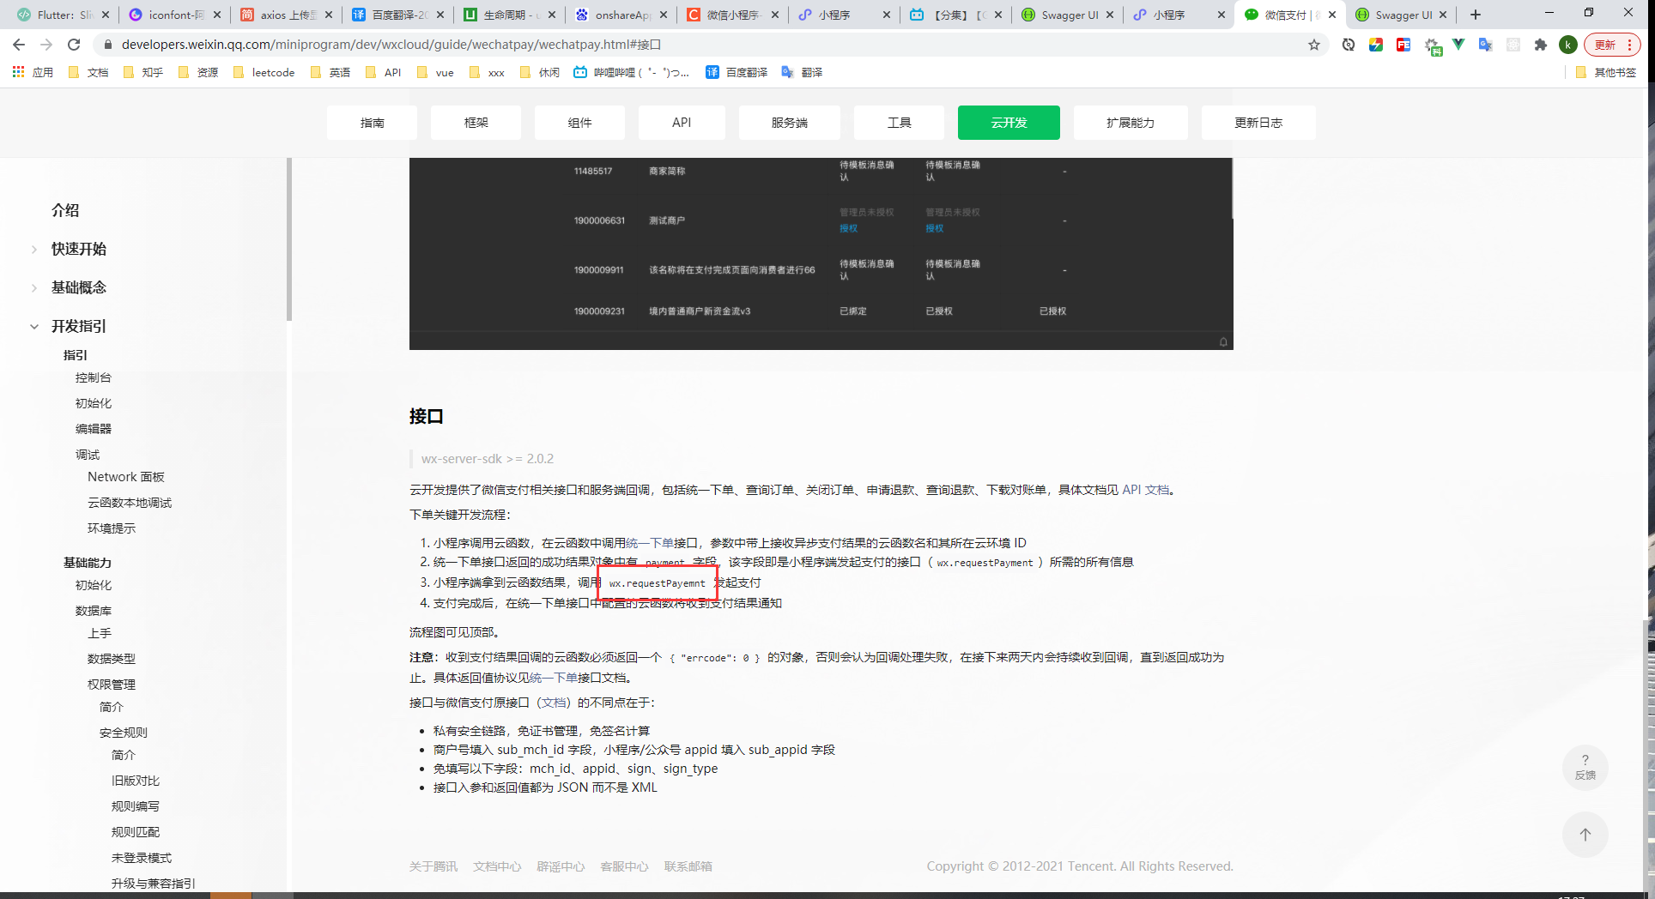The width and height of the screenshot is (1655, 899).
Task: Select the 指南 navigation tab
Action: [372, 123]
